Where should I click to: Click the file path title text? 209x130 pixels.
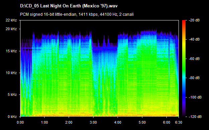coord(69,6)
